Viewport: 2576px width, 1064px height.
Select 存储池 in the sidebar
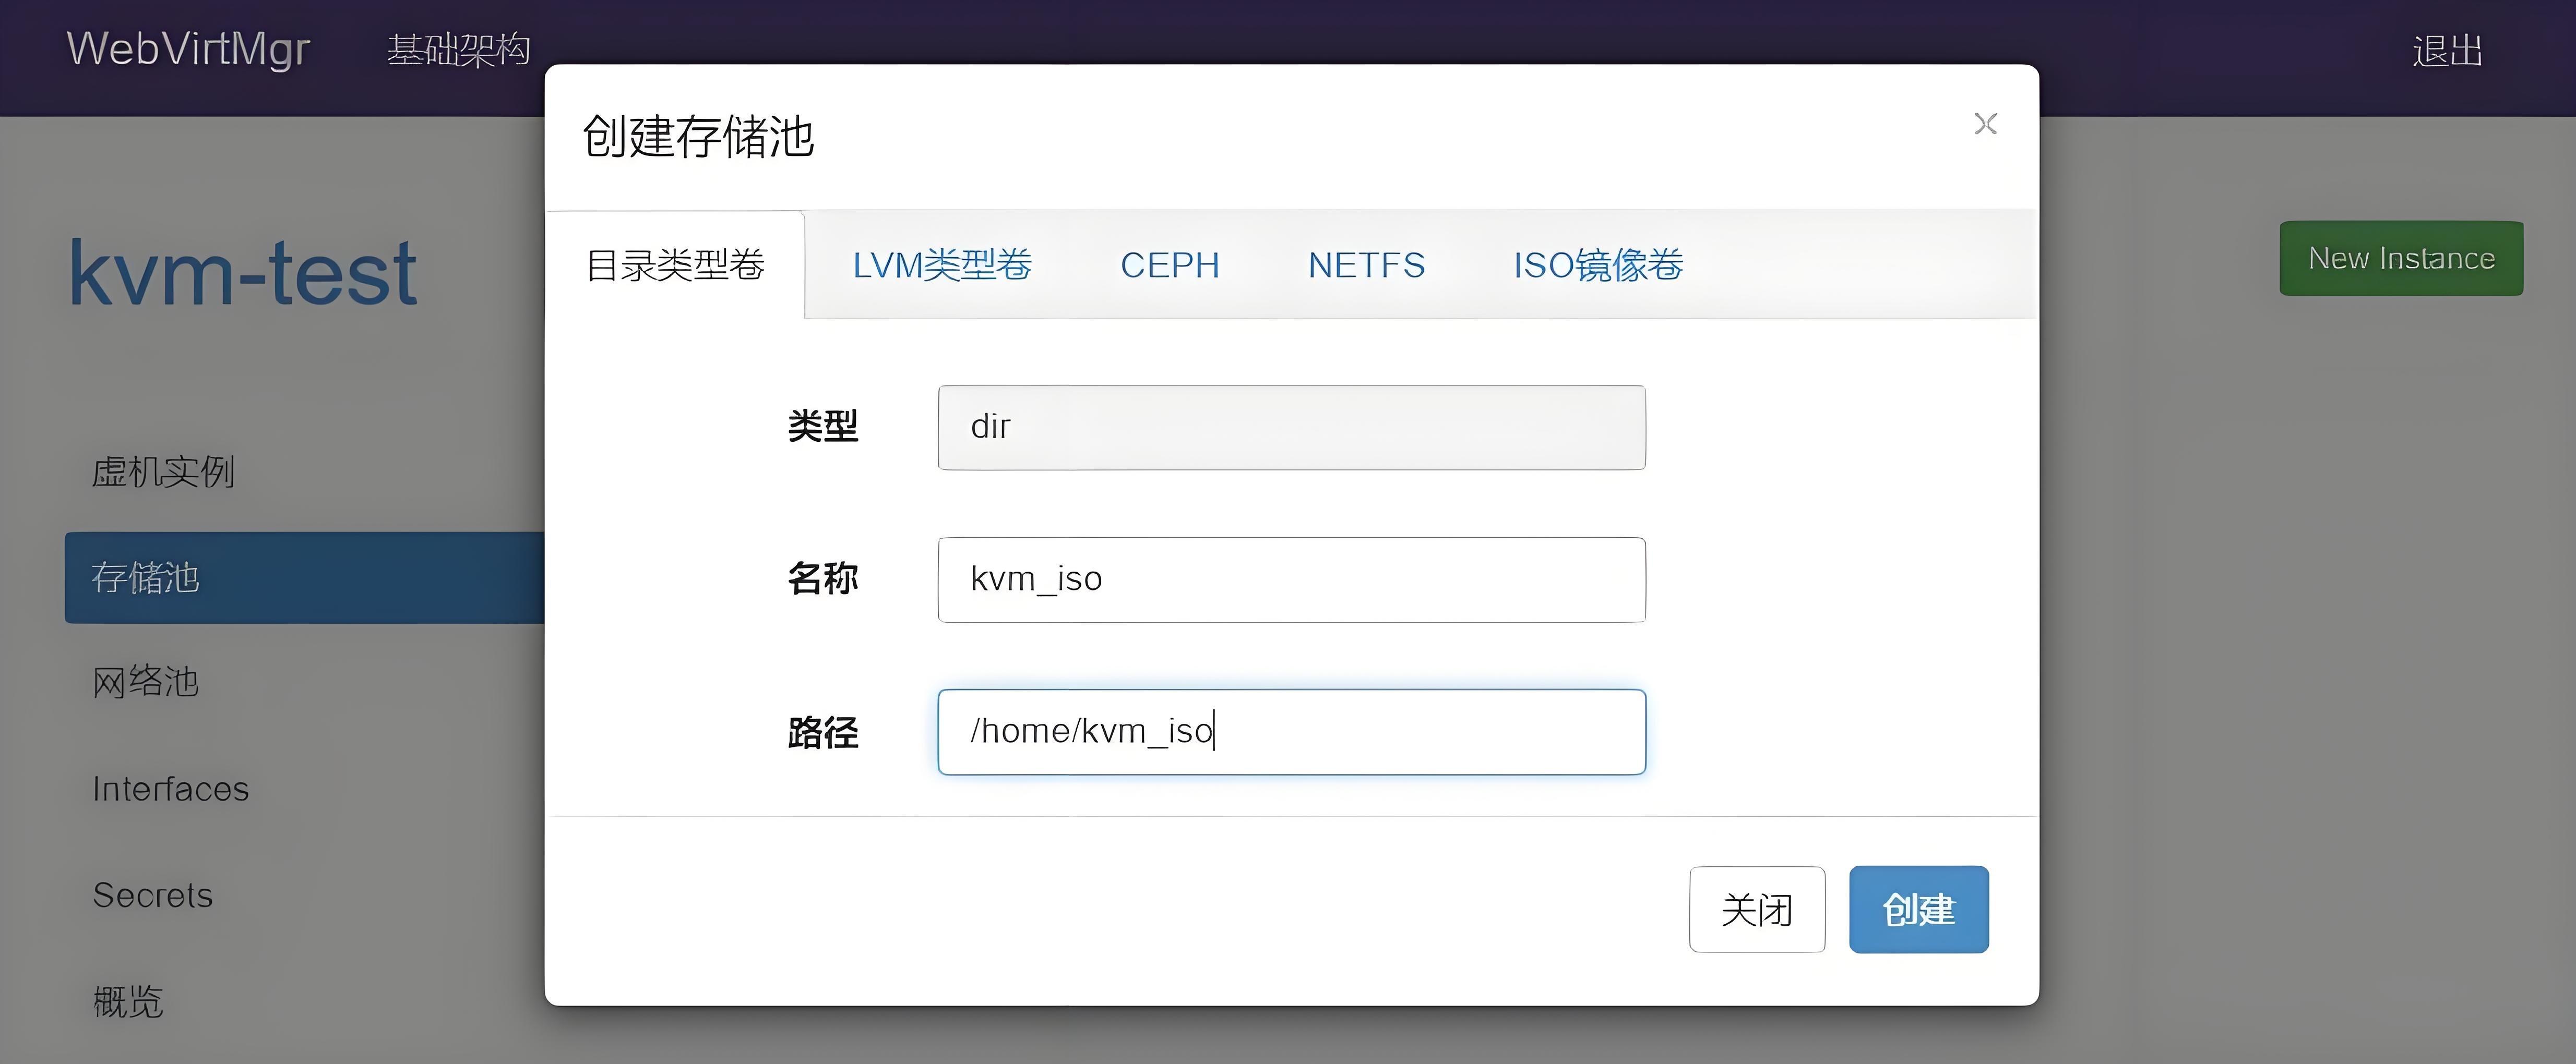(x=146, y=577)
